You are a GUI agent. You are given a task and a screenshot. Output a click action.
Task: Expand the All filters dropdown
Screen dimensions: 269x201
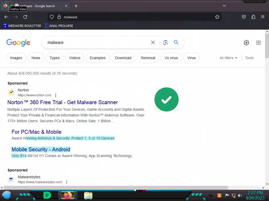(228, 58)
